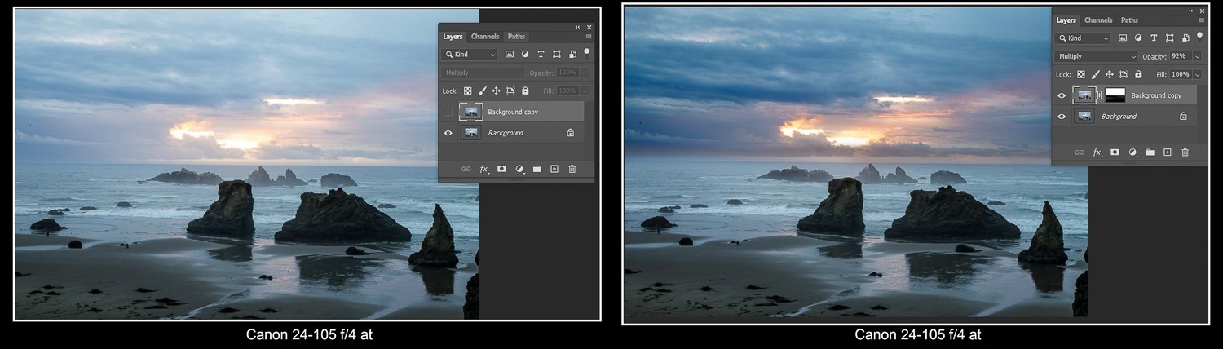The height and width of the screenshot is (349, 1223).
Task: Click mask link chain on Background copy layer
Action: pos(1099,95)
